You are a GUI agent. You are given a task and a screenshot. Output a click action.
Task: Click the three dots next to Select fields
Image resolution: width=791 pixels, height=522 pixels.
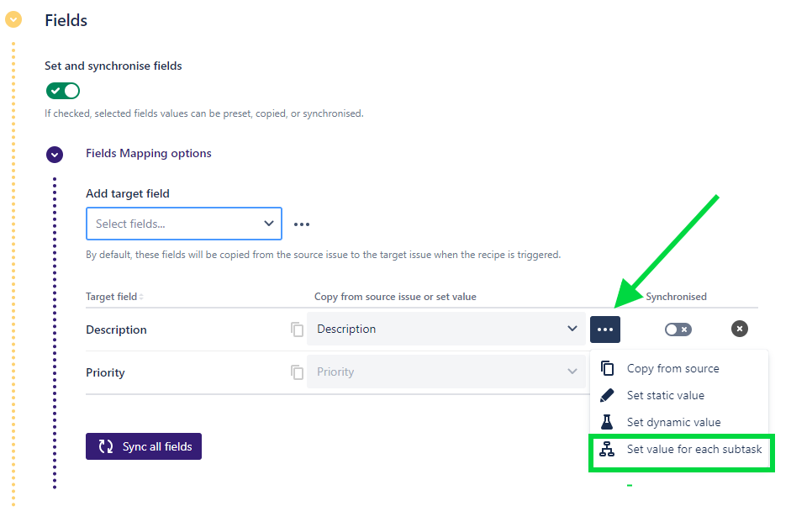(302, 224)
